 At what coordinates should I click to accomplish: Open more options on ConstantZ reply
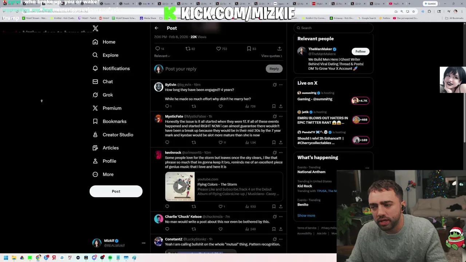point(281,239)
